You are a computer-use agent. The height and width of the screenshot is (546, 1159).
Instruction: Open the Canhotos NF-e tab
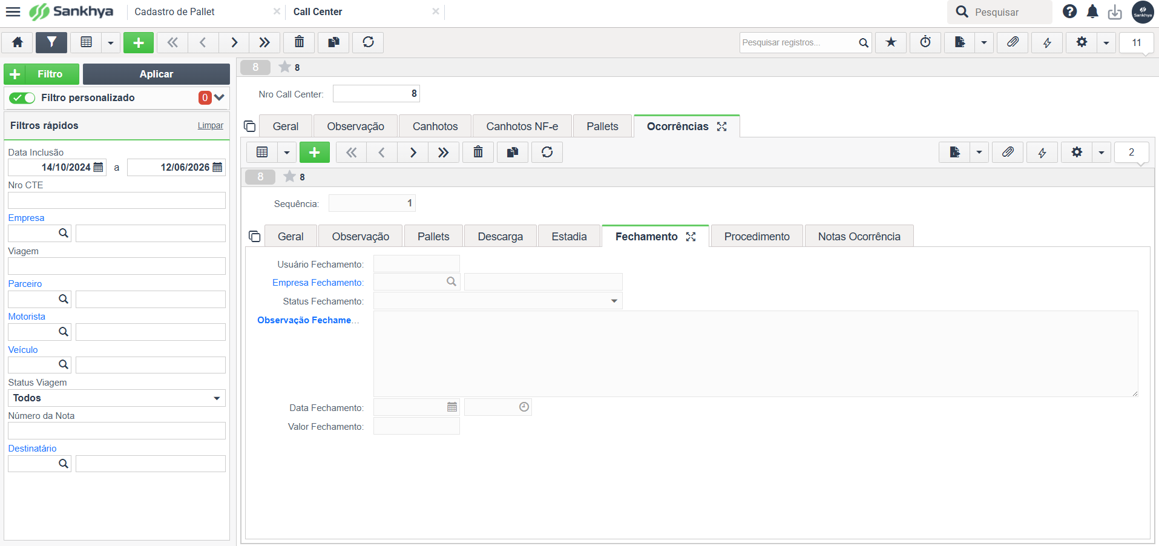tap(522, 126)
